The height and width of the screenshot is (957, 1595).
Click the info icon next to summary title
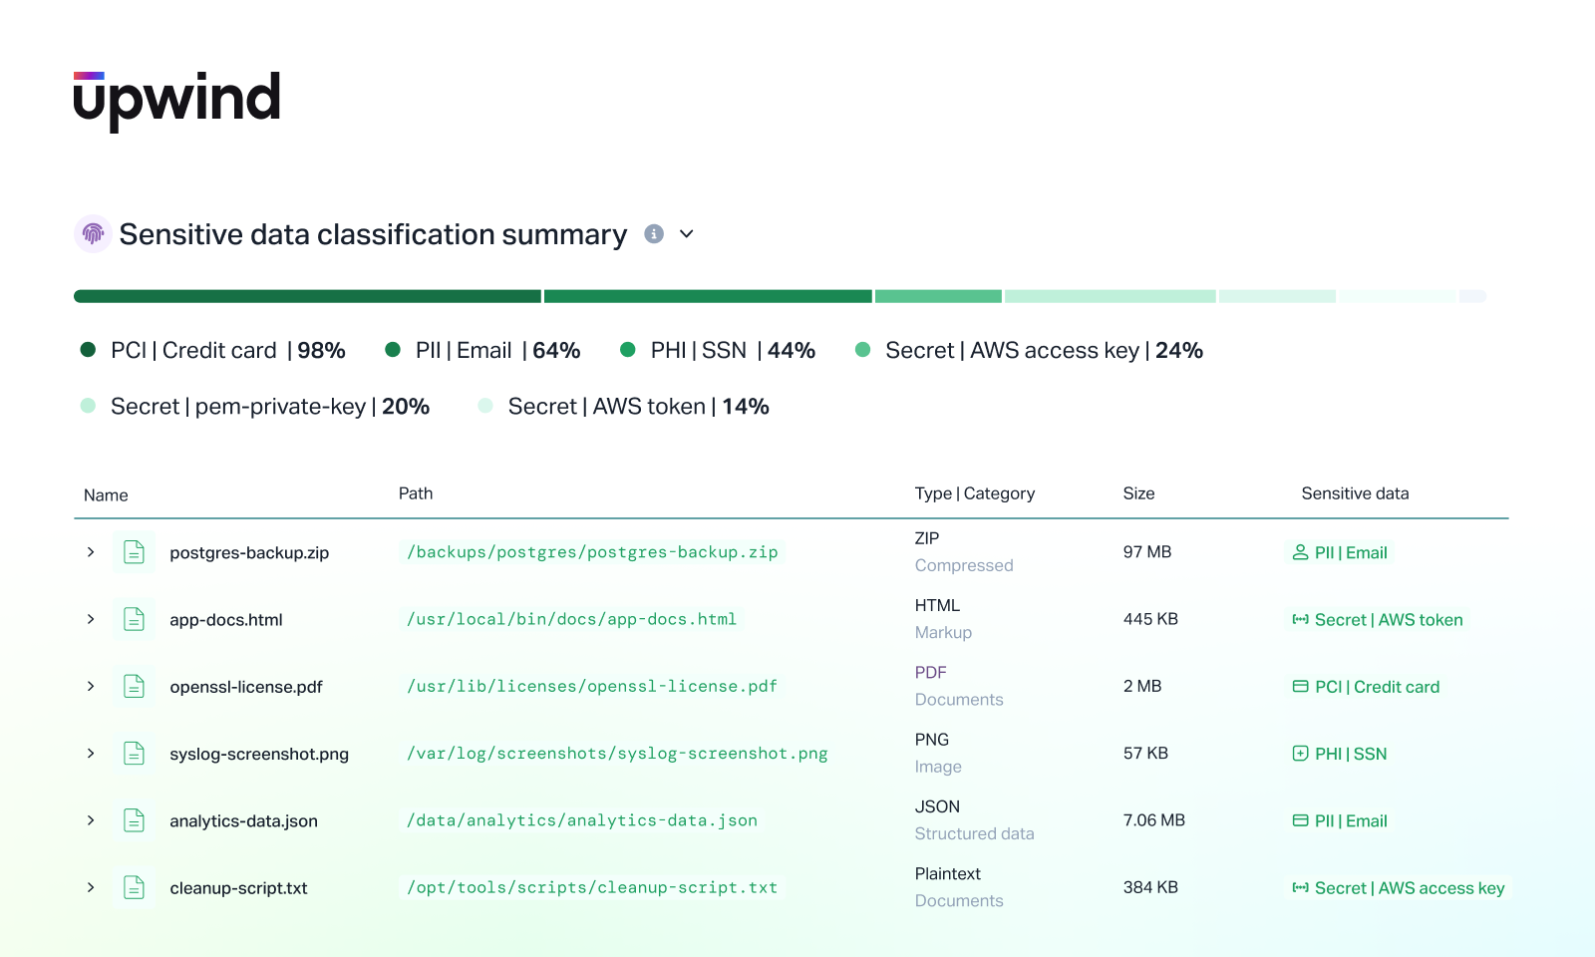654,234
